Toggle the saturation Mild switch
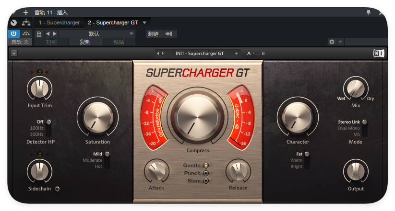Viewport: 395px width, 211px height. tap(107, 160)
